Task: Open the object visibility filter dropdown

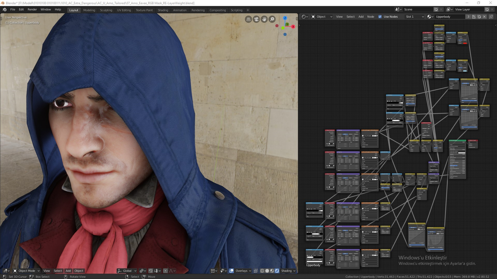Action: 214,271
